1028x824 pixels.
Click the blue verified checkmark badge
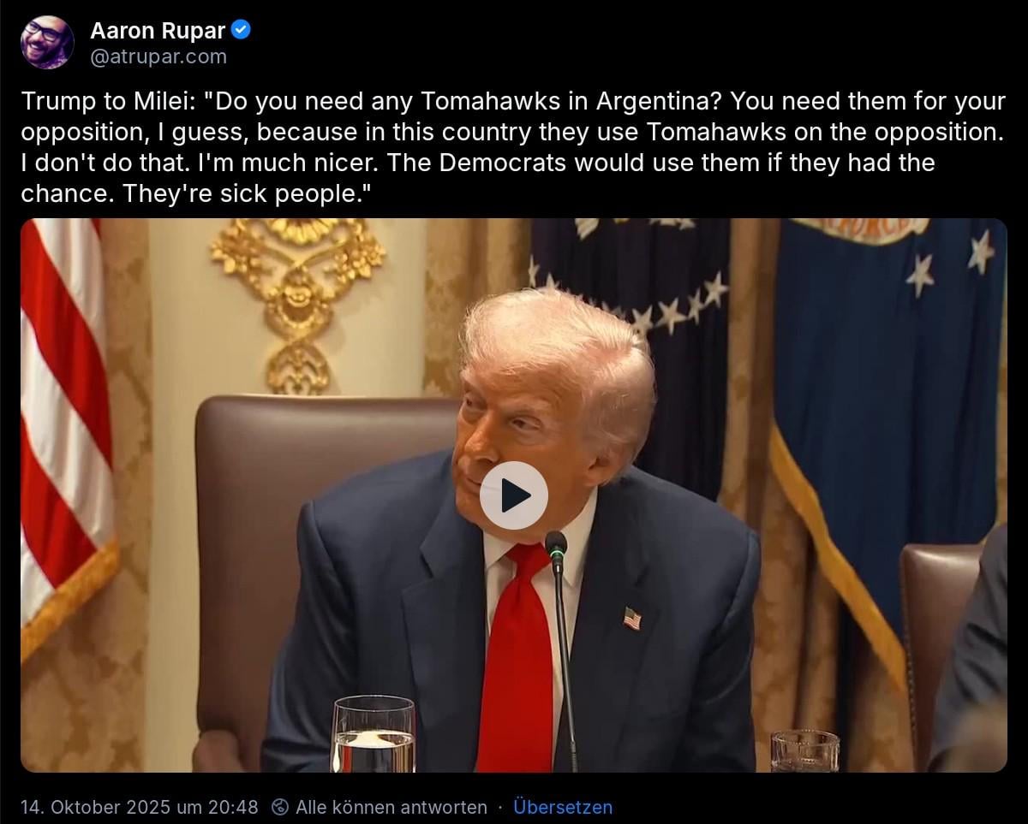[242, 31]
